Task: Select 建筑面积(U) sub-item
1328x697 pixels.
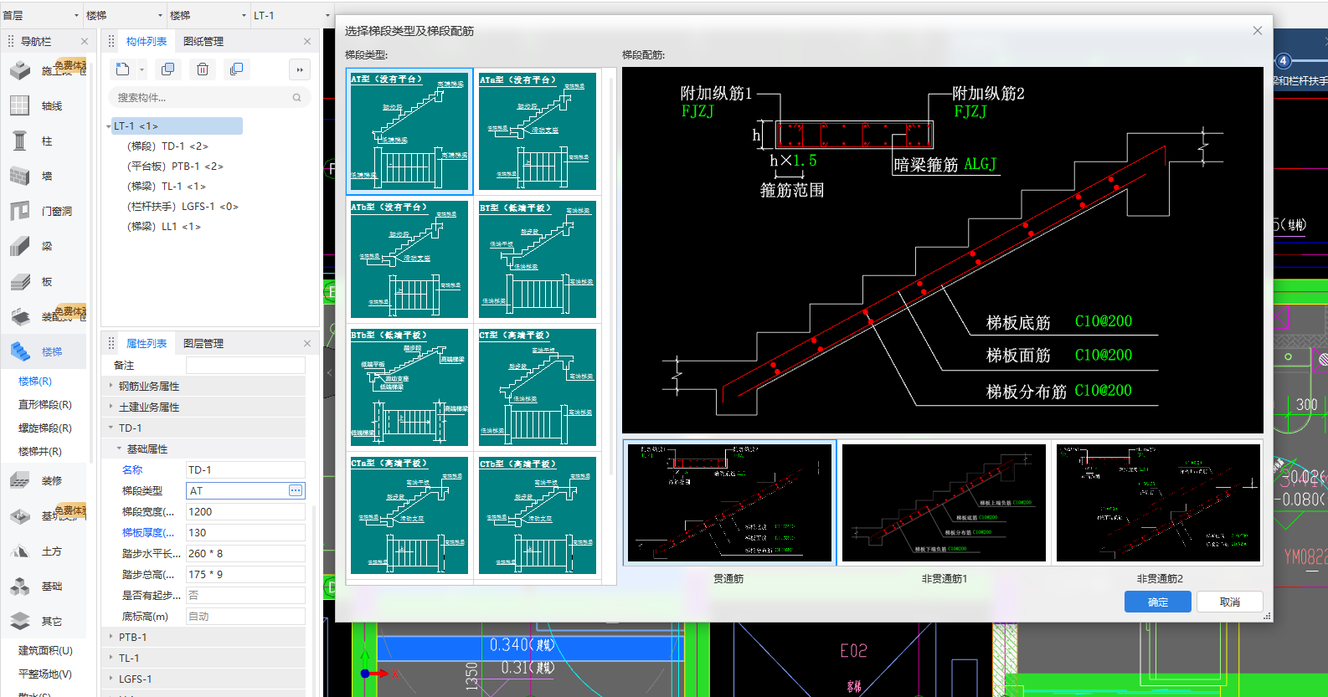Action: 45,650
